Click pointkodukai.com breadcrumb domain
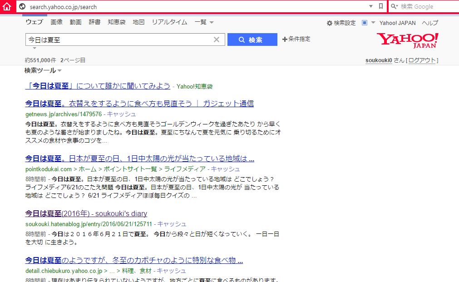 (x=48, y=169)
